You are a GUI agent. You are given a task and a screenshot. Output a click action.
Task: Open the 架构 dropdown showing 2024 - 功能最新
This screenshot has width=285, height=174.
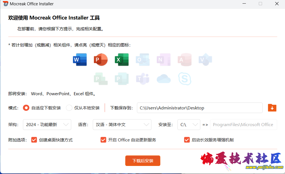point(47,125)
